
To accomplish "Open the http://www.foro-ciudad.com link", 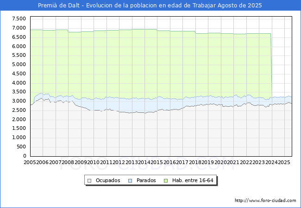I will coord(265,201).
